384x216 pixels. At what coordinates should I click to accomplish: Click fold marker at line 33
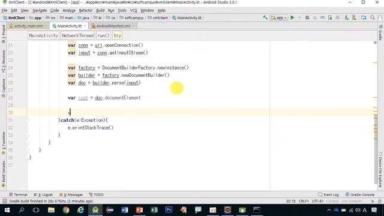point(27,135)
